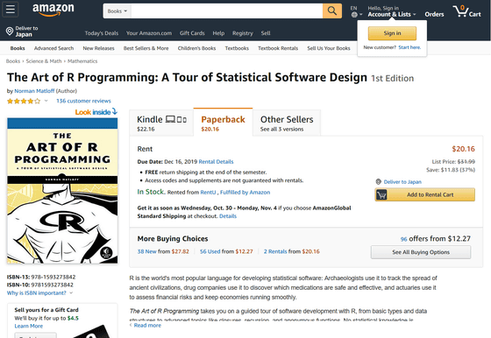This screenshot has height=338, width=491.
Task: Click Fulfilled by Amazon link
Action: (x=245, y=193)
